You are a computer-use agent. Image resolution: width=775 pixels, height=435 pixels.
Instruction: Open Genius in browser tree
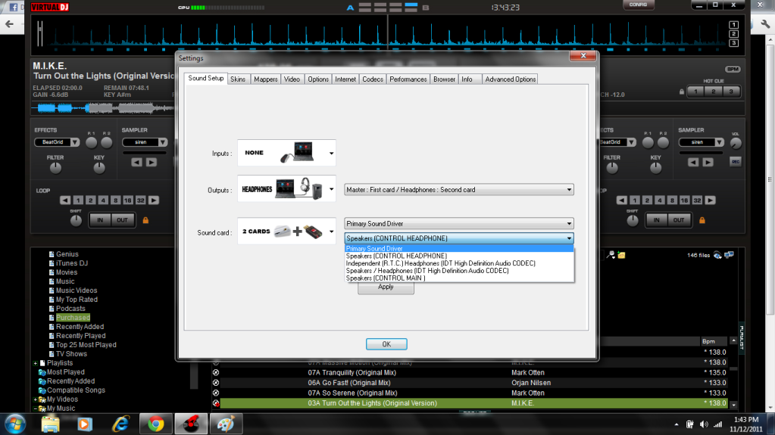coord(67,254)
